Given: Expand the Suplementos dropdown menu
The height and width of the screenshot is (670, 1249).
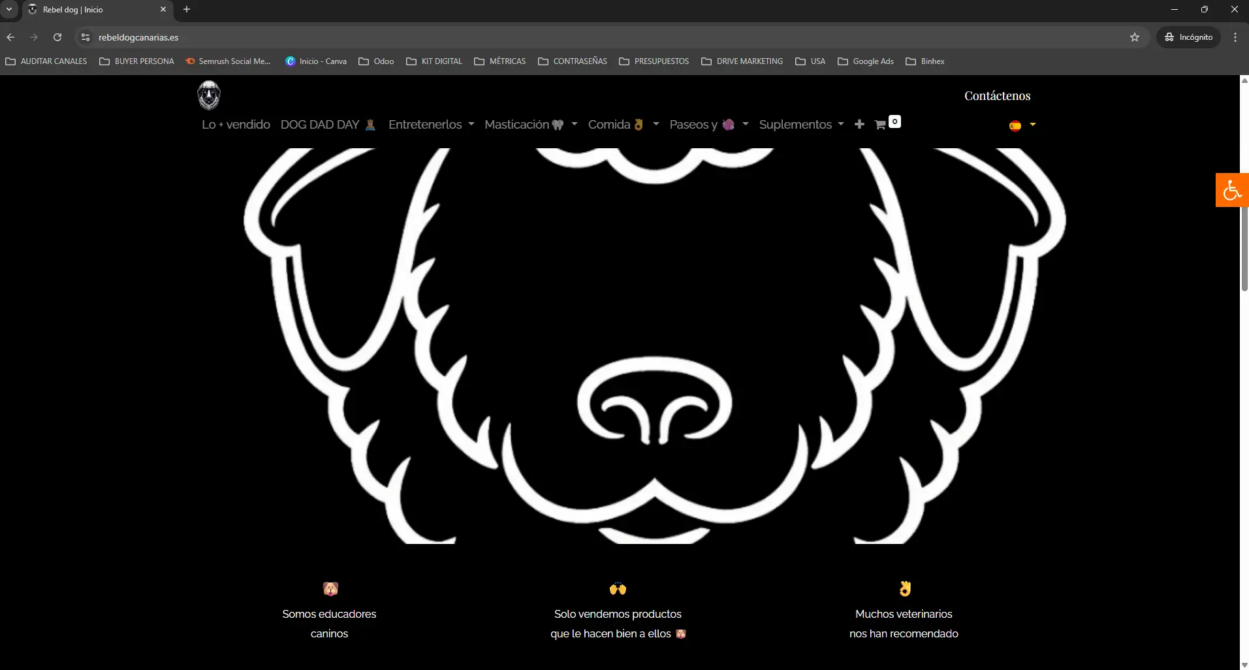Looking at the screenshot, I should point(801,125).
